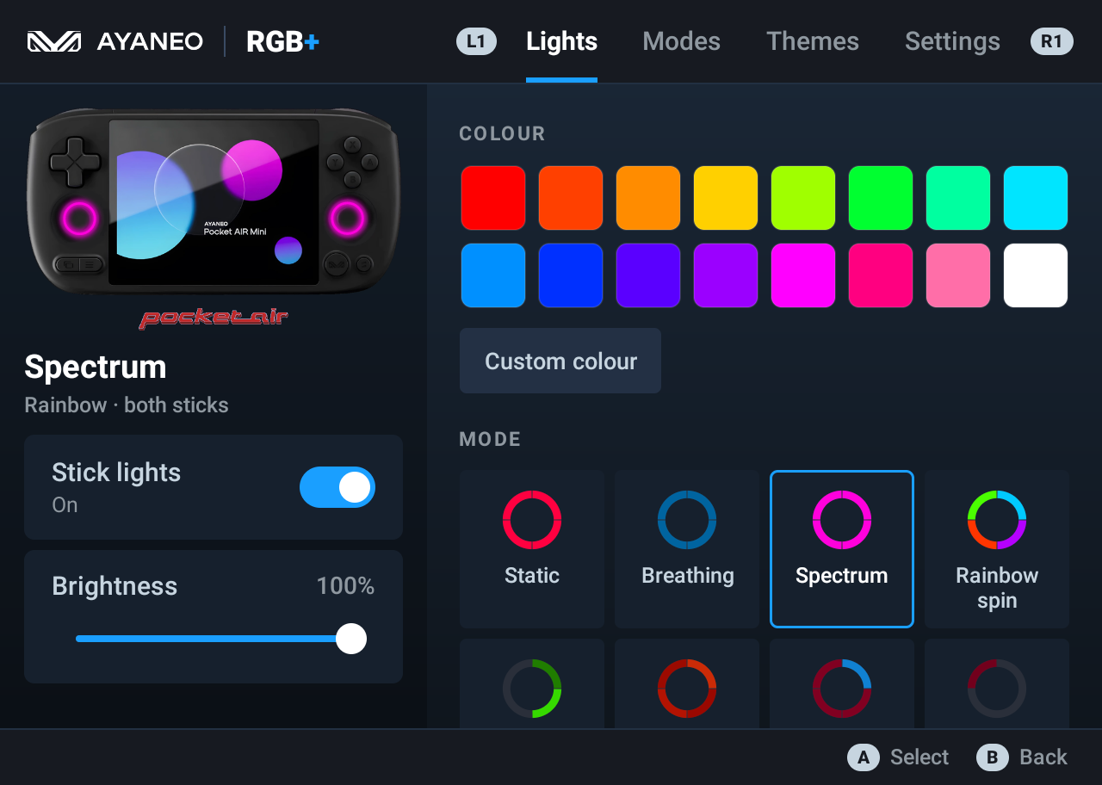Toggle the Stick lights switch
The image size is (1102, 785).
pos(337,487)
